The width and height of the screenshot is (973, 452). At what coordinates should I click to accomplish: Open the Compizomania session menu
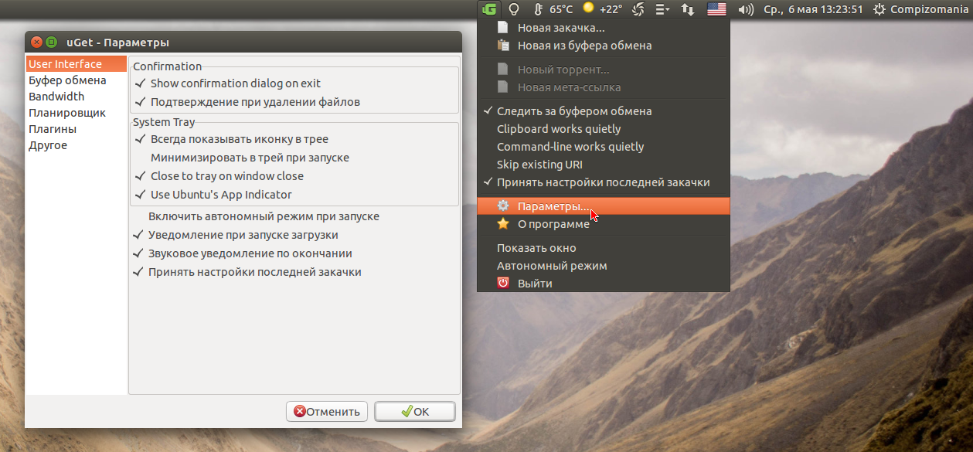(921, 9)
